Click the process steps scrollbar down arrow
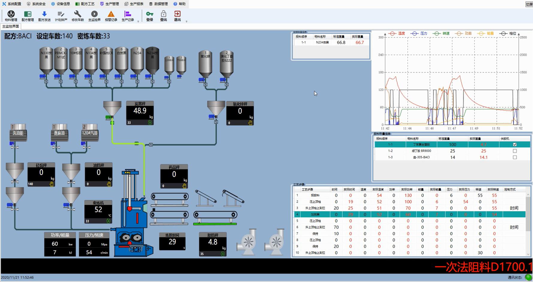The width and height of the screenshot is (533, 282). tap(528, 254)
